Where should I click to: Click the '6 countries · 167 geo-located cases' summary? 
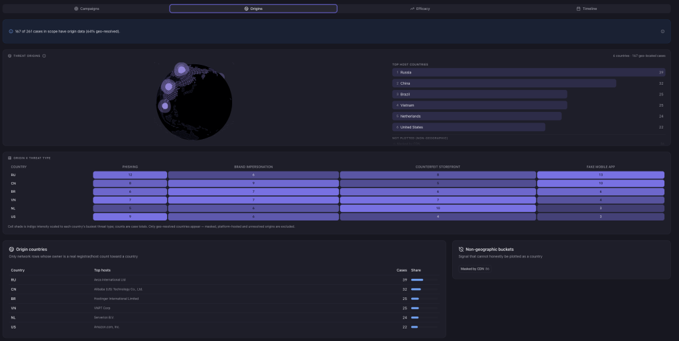click(639, 56)
